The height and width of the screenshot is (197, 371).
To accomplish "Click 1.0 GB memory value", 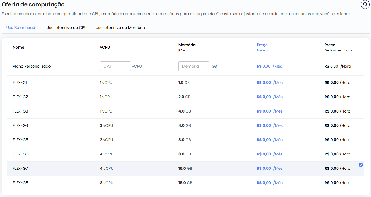I will tap(184, 83).
